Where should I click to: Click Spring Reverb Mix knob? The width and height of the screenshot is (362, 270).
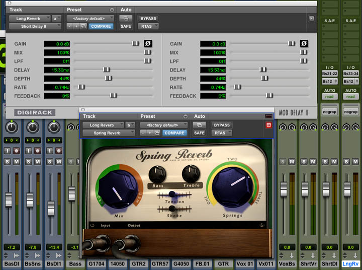point(117,190)
